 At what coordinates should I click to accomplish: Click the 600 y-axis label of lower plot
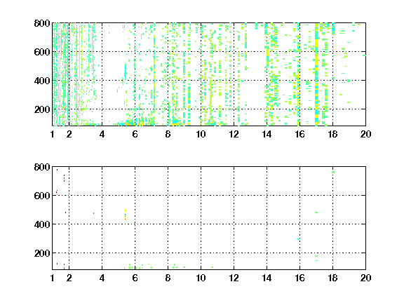[x=42, y=196]
